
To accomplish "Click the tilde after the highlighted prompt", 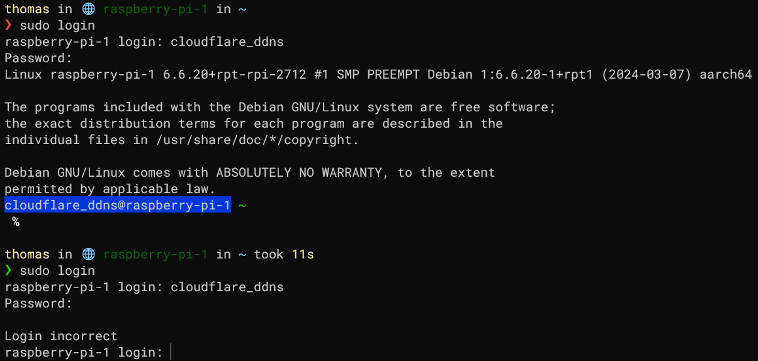I will tap(242, 206).
